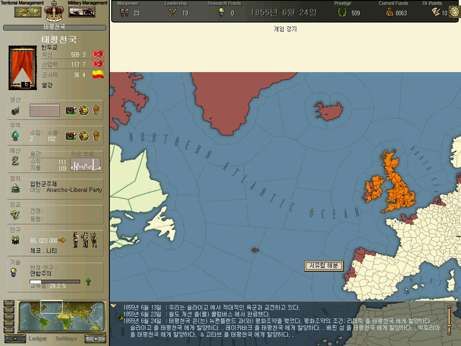Click the Current Funds money bag icon
This screenshot has height=346, width=461.
click(x=389, y=12)
